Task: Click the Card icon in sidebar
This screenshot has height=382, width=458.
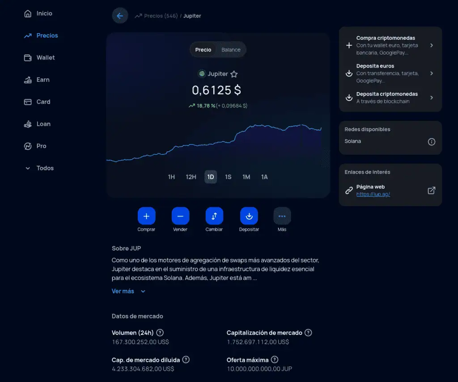Action: coord(28,102)
